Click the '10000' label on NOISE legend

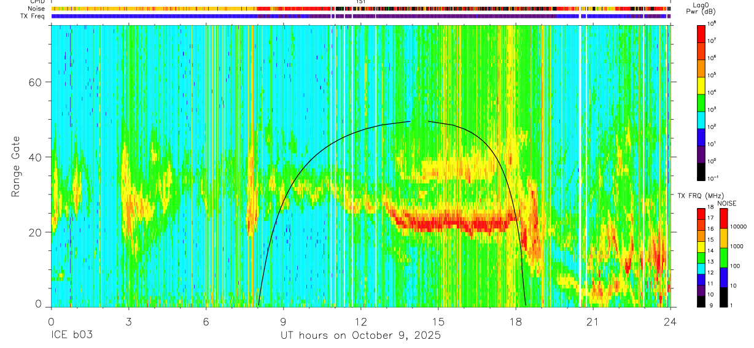pos(739,228)
